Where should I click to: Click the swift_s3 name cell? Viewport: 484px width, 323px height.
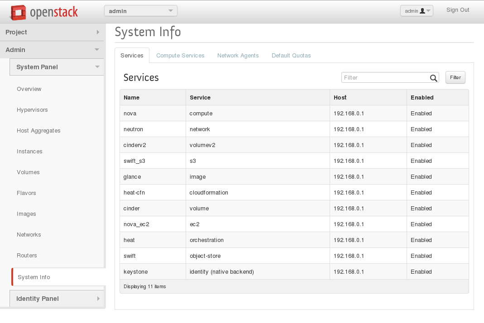pos(153,161)
